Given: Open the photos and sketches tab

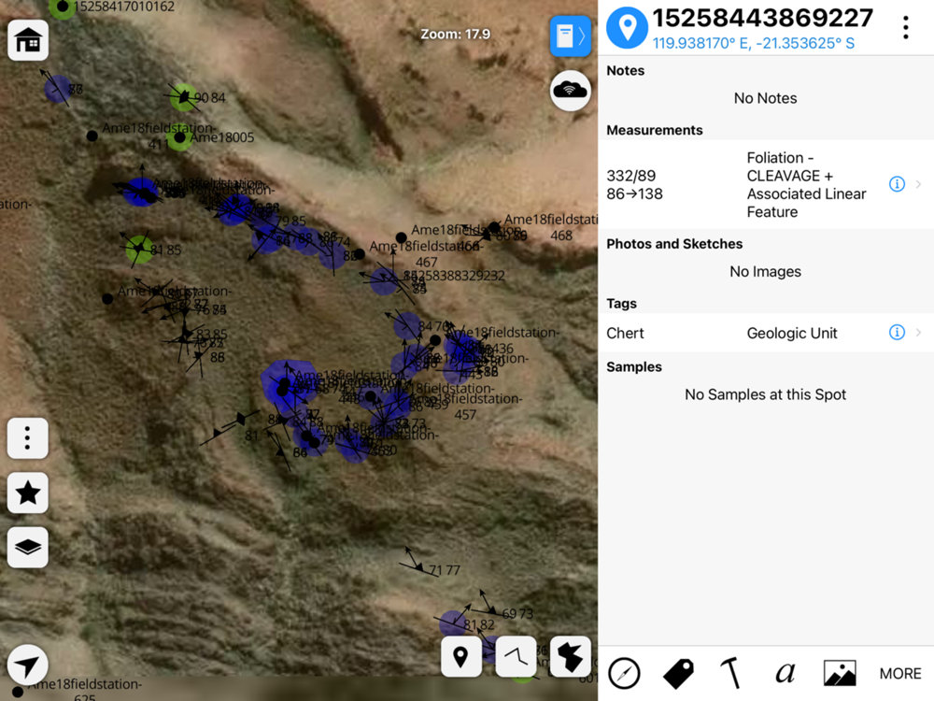Looking at the screenshot, I should 840,674.
